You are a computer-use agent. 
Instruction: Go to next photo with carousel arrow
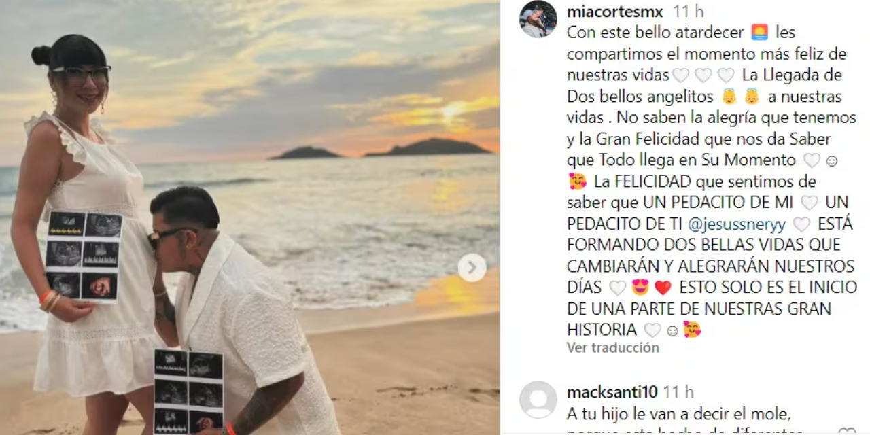472,268
